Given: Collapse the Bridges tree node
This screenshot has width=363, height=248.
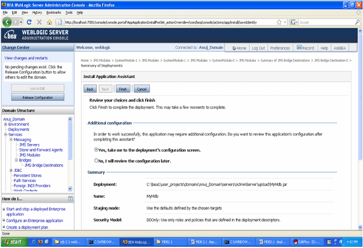Looking at the screenshot, I should click(x=16, y=160).
